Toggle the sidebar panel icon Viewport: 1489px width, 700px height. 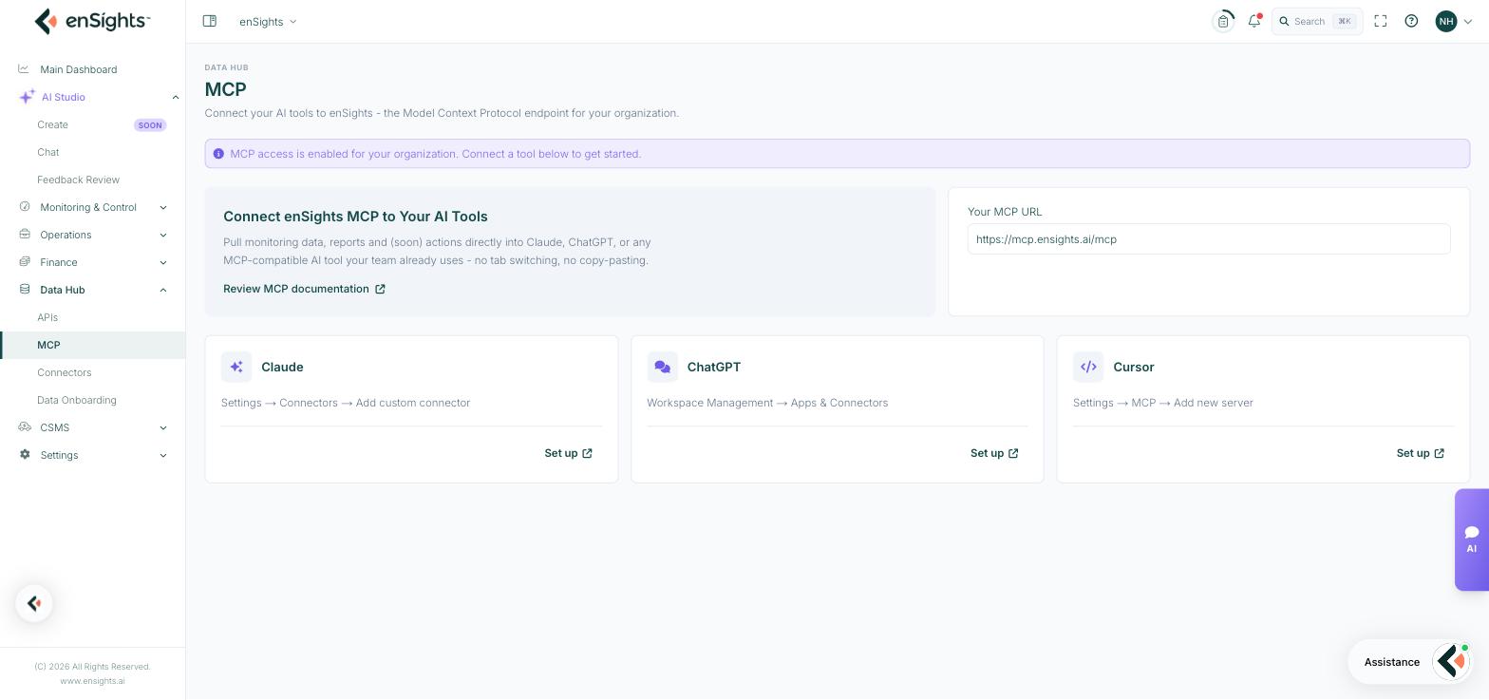pyautogui.click(x=210, y=21)
